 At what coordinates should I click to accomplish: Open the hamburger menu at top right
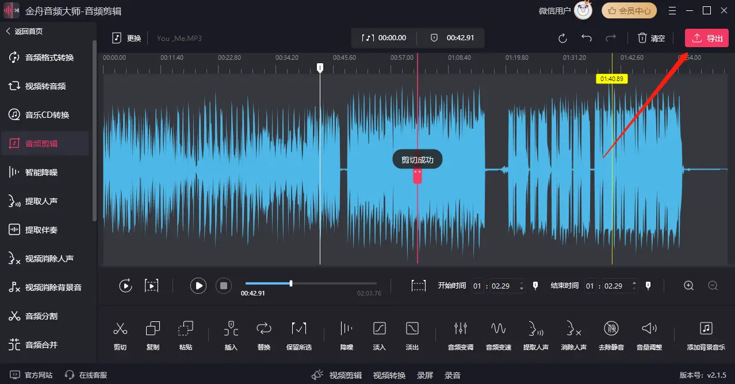click(x=671, y=10)
